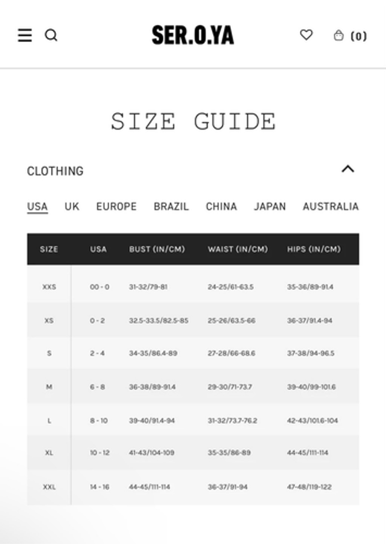Open the shopping bag icon
386x544 pixels.
(339, 35)
